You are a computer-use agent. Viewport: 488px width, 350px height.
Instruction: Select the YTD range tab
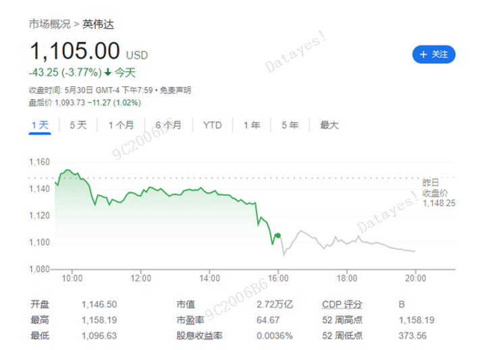point(213,125)
